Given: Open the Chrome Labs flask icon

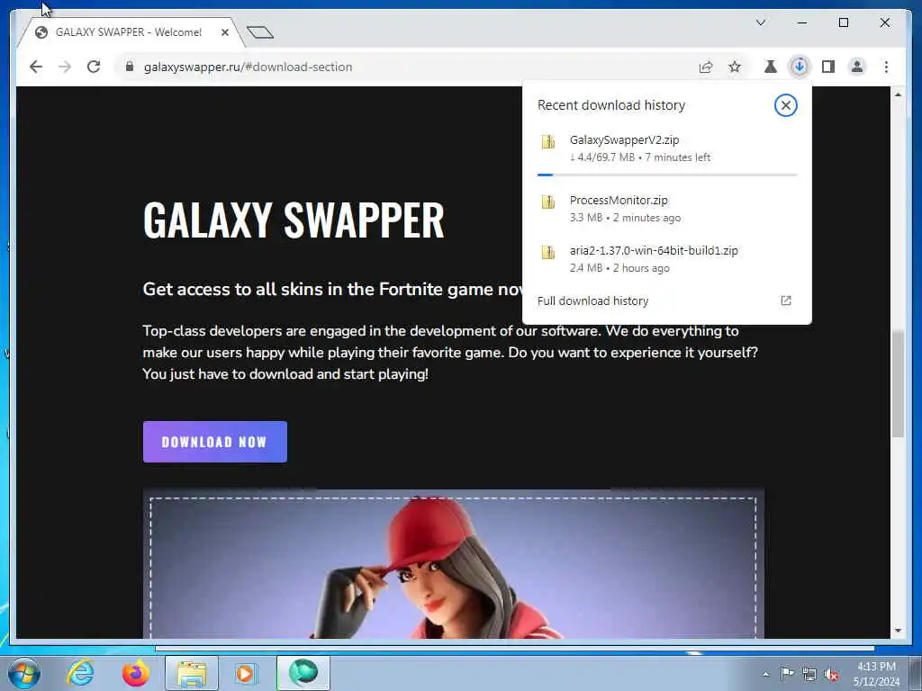Looking at the screenshot, I should 770,67.
